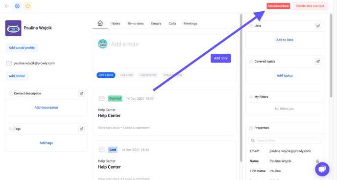337x180 pixels.
Task: Click Delete this contact button
Action: coord(310,6)
